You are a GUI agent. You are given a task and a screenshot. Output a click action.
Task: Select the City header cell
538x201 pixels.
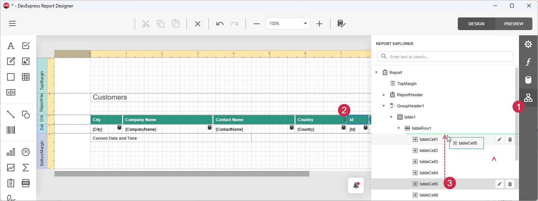coord(106,120)
